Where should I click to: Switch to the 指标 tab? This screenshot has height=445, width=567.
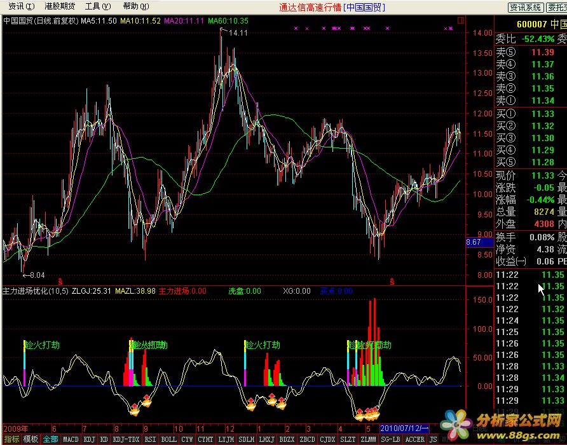coord(11,439)
